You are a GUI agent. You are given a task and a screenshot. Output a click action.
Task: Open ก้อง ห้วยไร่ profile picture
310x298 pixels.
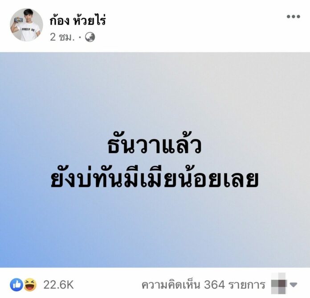(26, 25)
